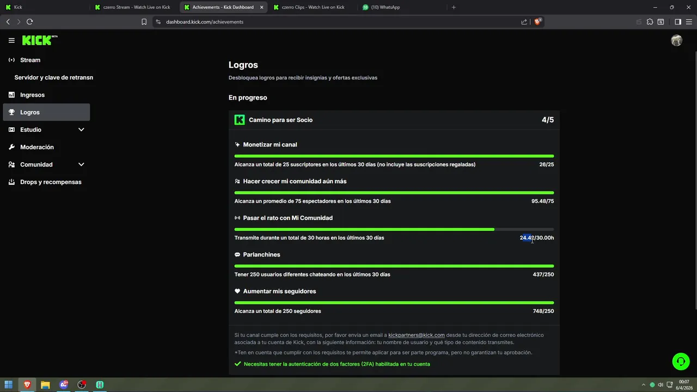
Task: Click the 748/250 followers value
Action: [543, 311]
